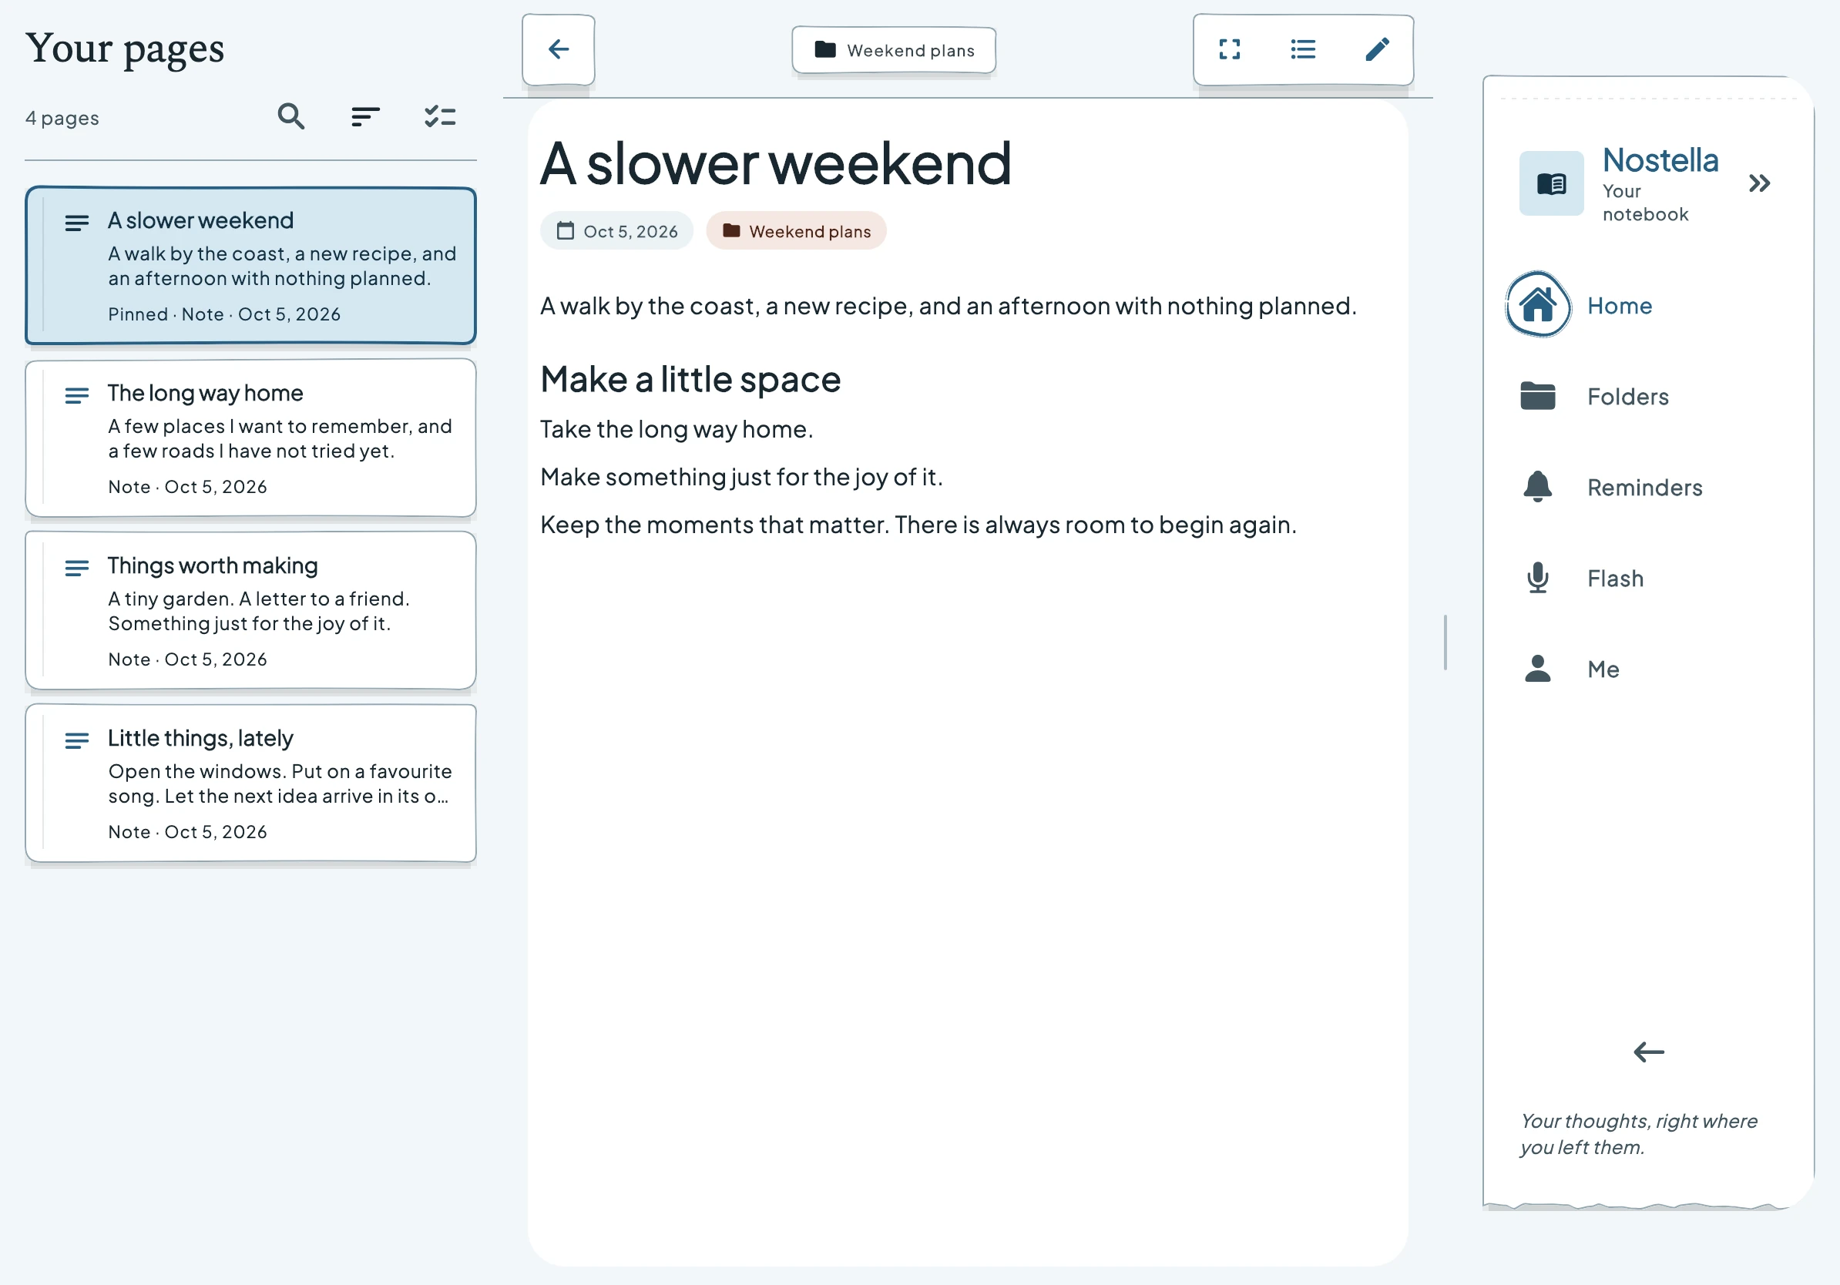Open the Weekend plans folder button in the toolbar
Viewport: 1840px width, 1285px height.
[x=895, y=51]
